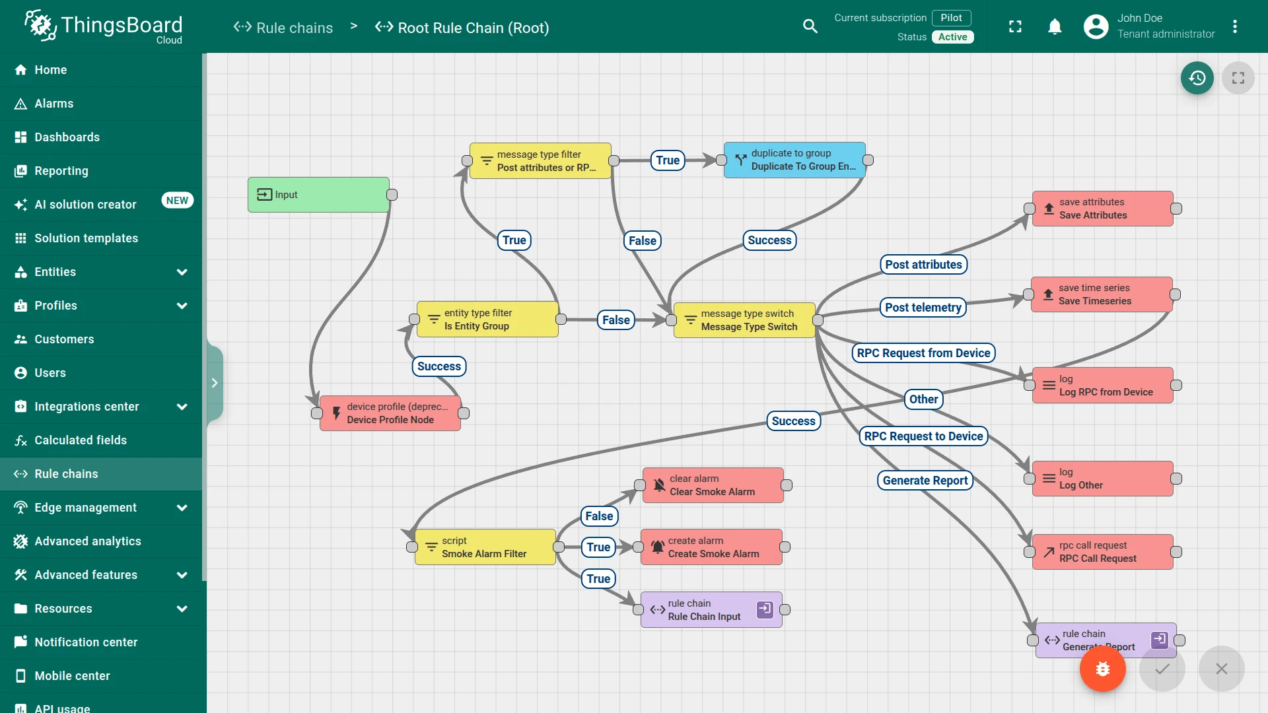Open the three-dot user menu
Image resolution: width=1268 pixels, height=713 pixels.
pos(1234,26)
